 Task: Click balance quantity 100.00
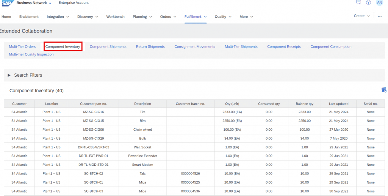point(305,130)
